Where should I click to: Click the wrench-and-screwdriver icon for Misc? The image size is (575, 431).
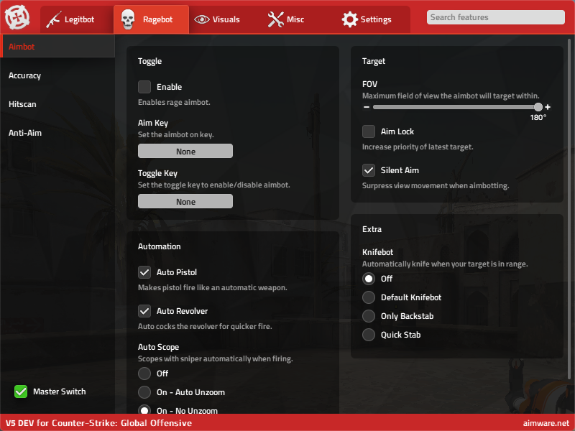(275, 19)
